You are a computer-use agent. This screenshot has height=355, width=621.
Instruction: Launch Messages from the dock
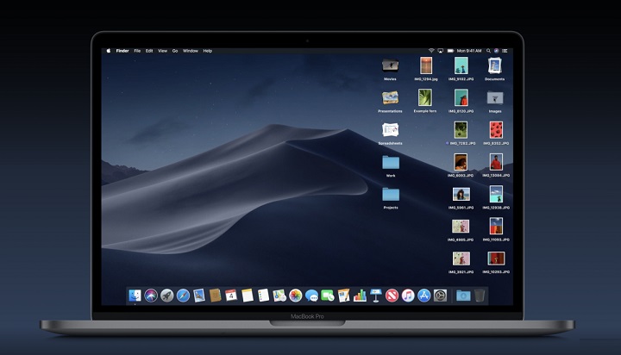pos(311,296)
